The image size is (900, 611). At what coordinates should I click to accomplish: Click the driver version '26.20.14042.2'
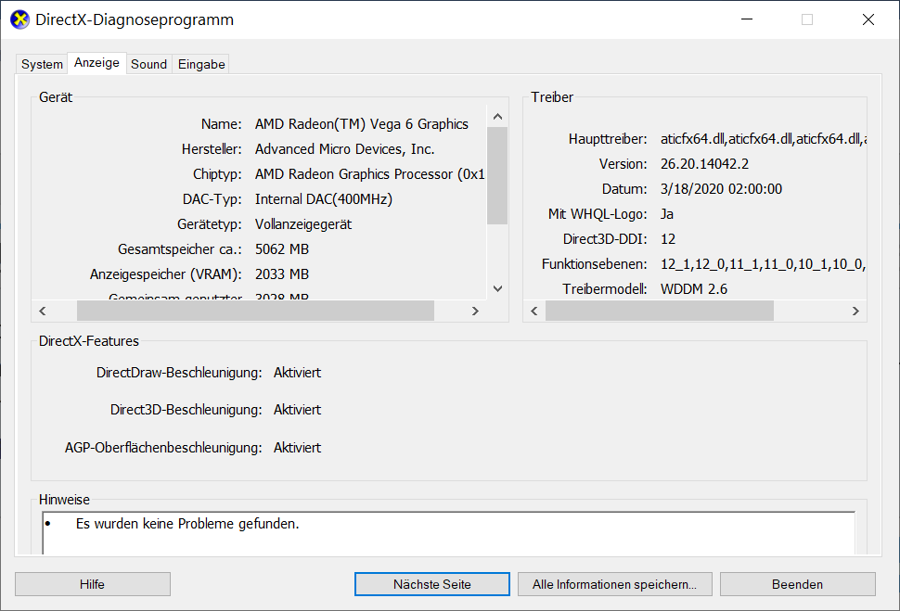click(x=704, y=164)
